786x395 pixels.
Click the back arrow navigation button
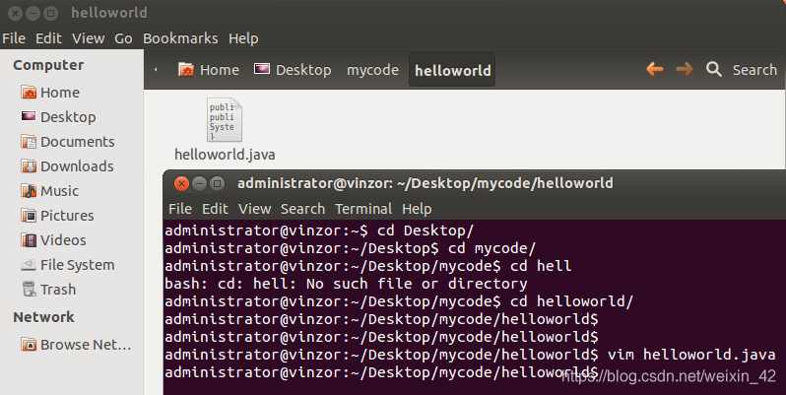tap(655, 69)
